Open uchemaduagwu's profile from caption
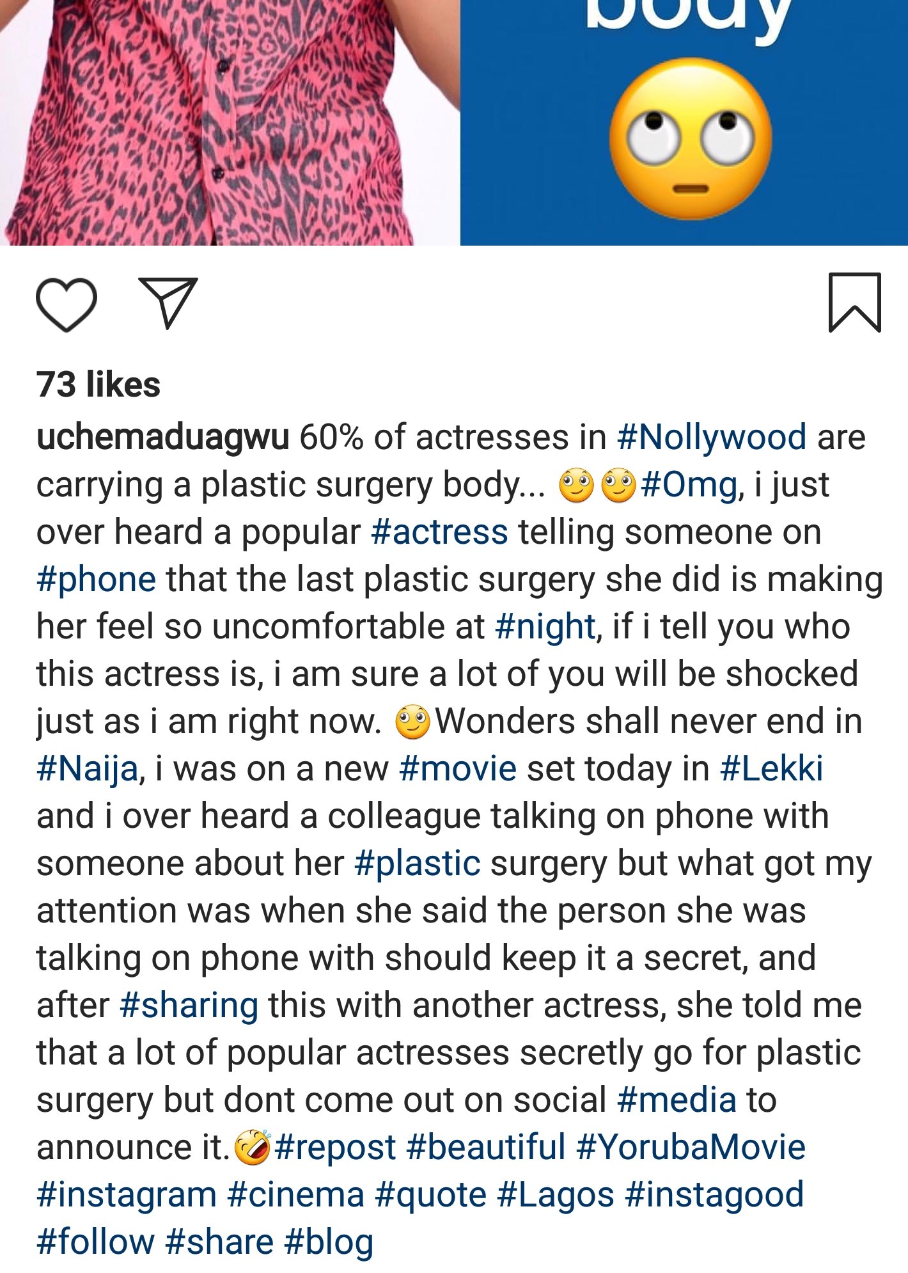Screen dimensions: 908x1273 pos(162,438)
